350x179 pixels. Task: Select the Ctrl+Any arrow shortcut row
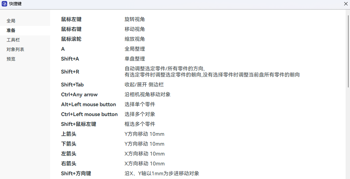click(79, 95)
